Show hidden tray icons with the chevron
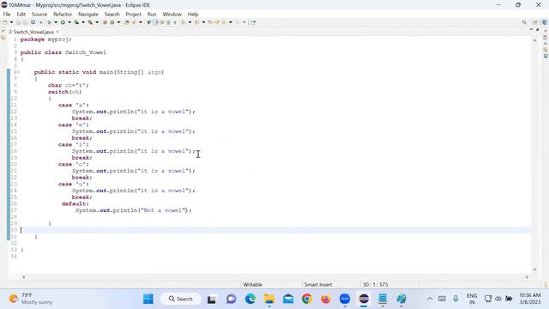549x309 pixels. [430, 299]
